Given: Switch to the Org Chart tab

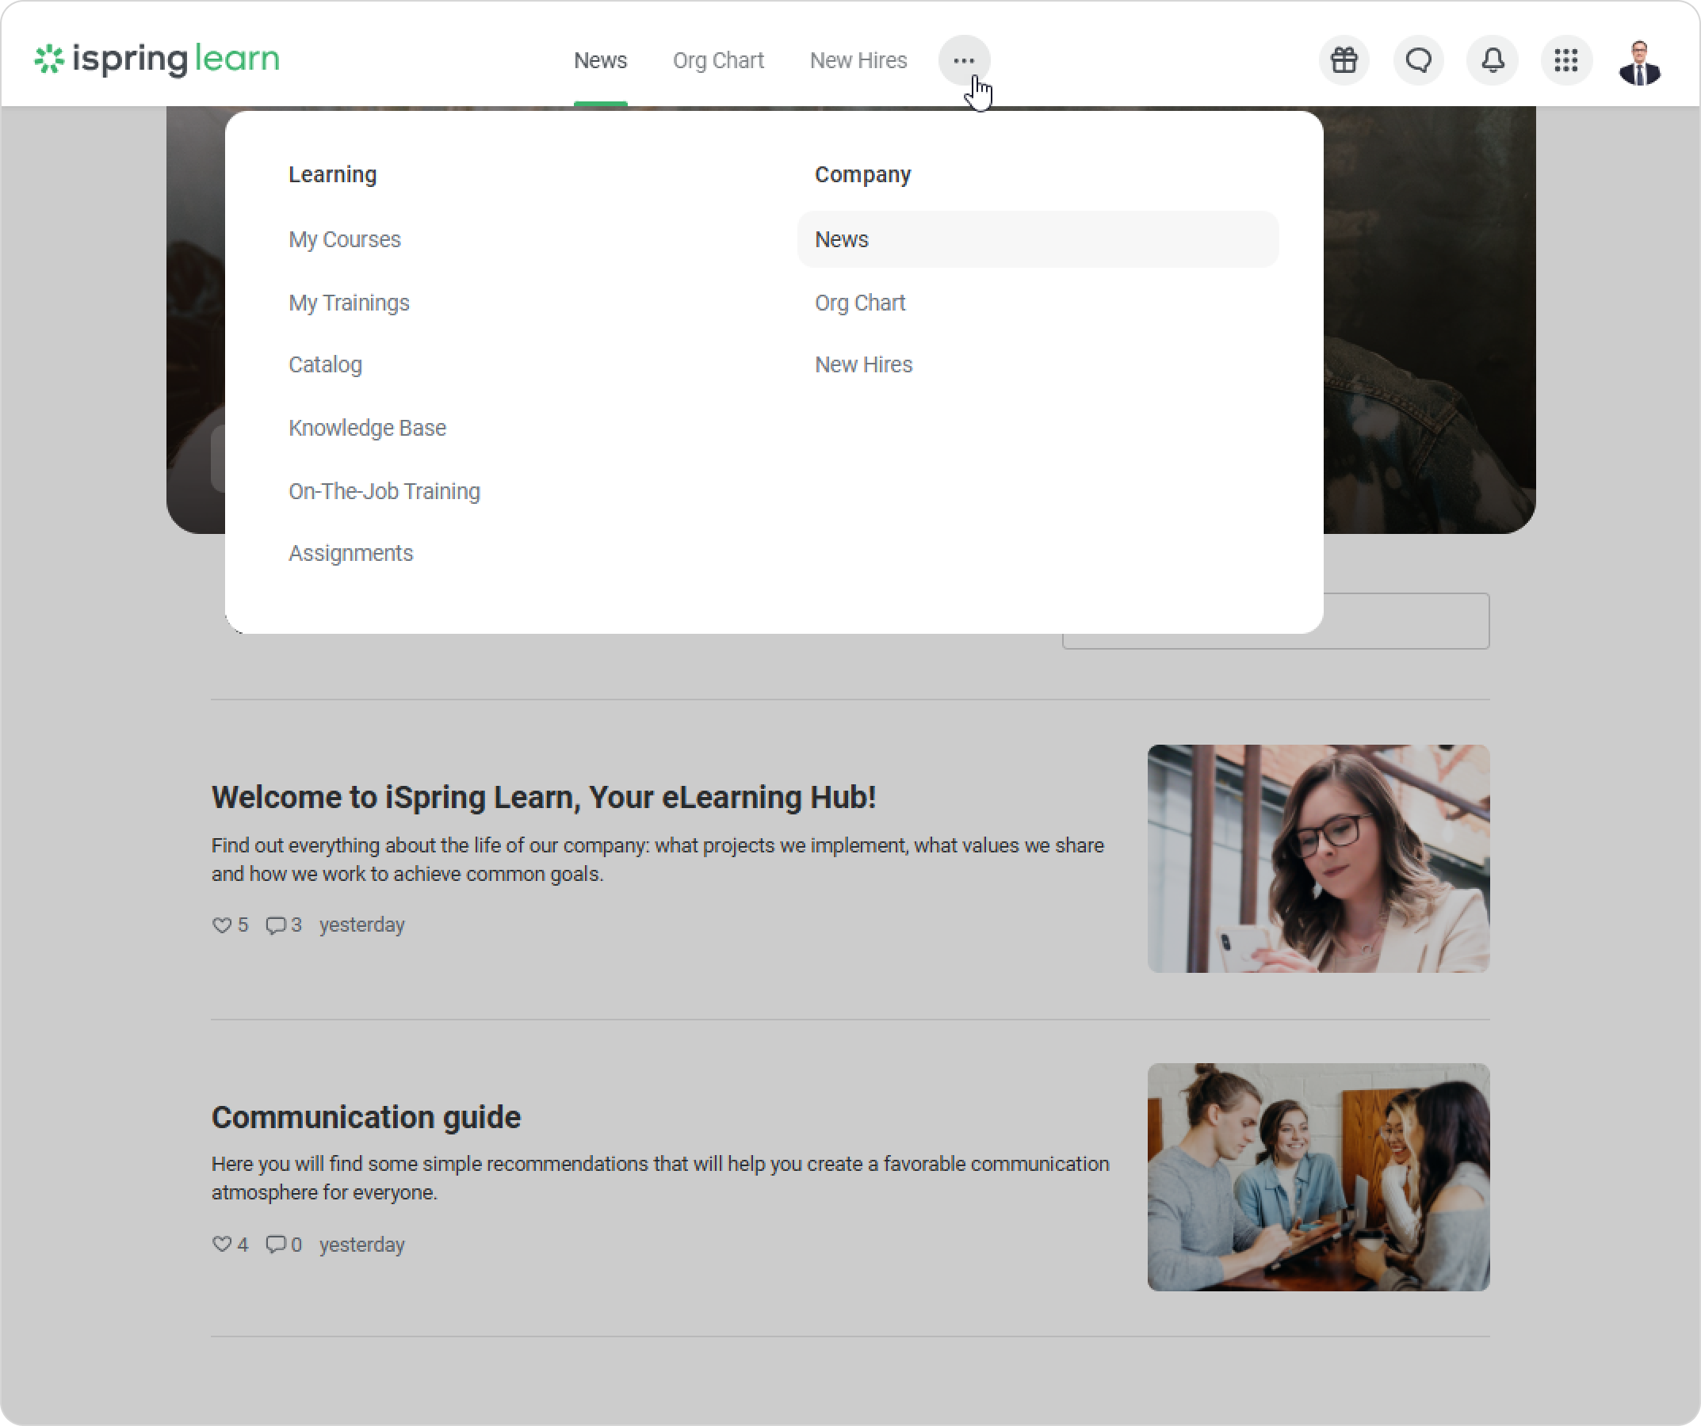Looking at the screenshot, I should [x=717, y=61].
